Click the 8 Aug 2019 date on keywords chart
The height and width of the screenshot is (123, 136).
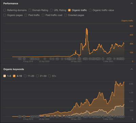coord(28,119)
